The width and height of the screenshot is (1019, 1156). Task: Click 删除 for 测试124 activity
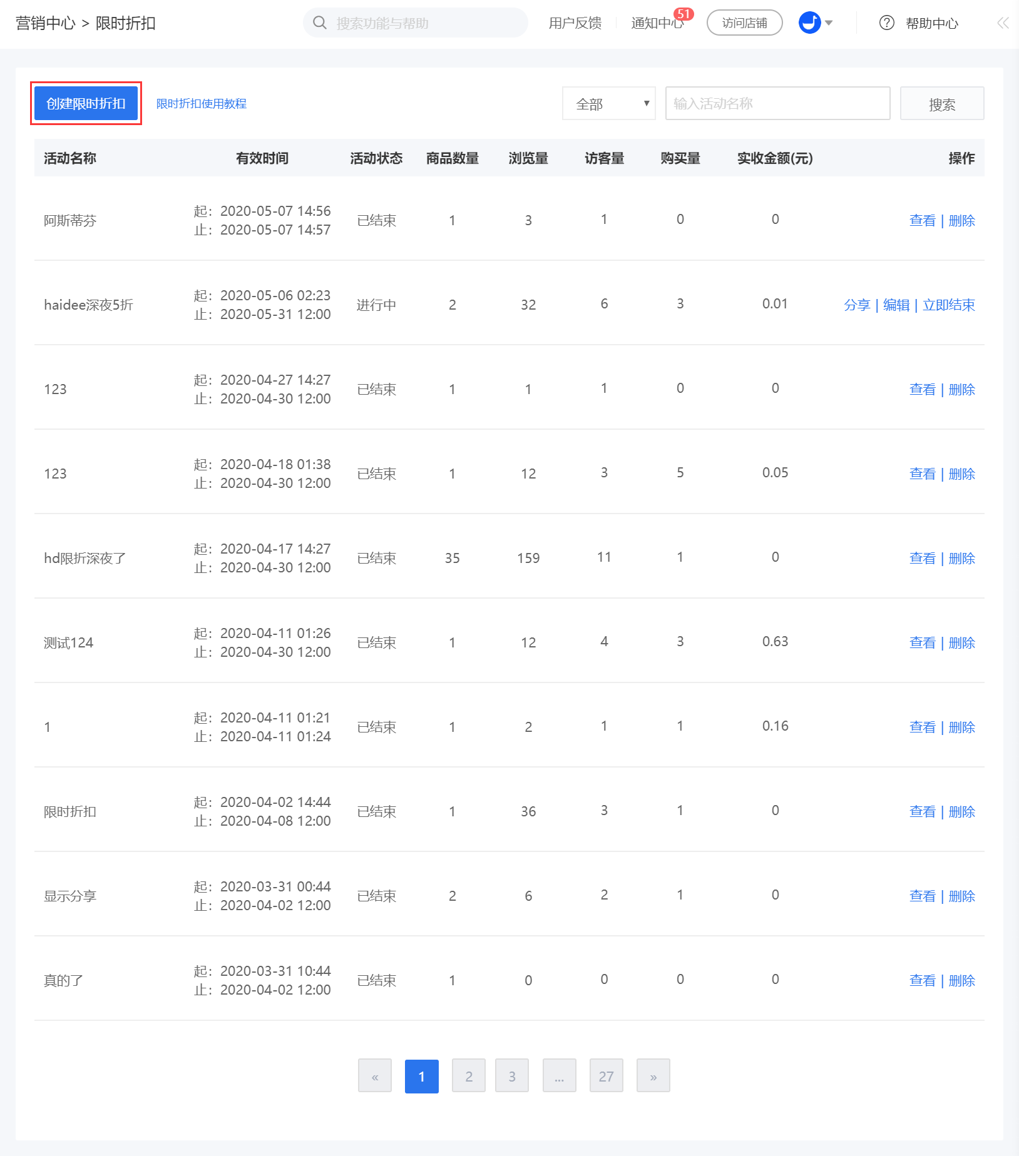962,642
